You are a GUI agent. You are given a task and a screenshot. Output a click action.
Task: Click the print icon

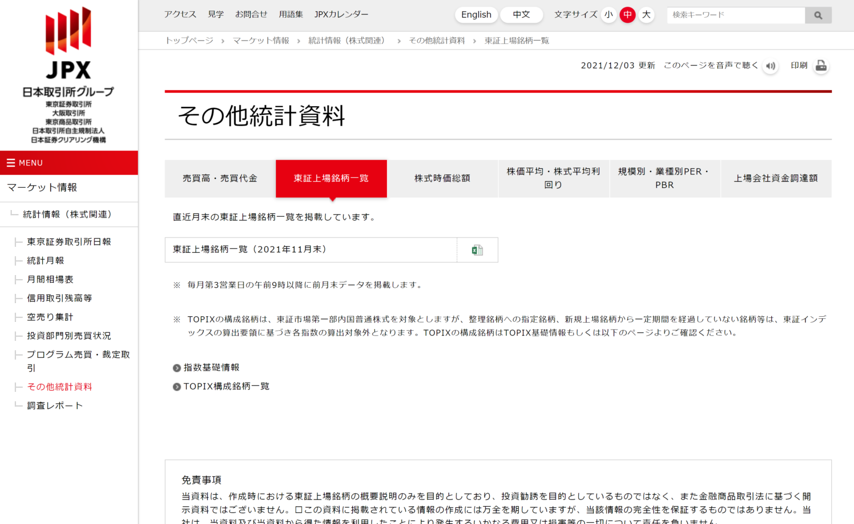coord(821,66)
